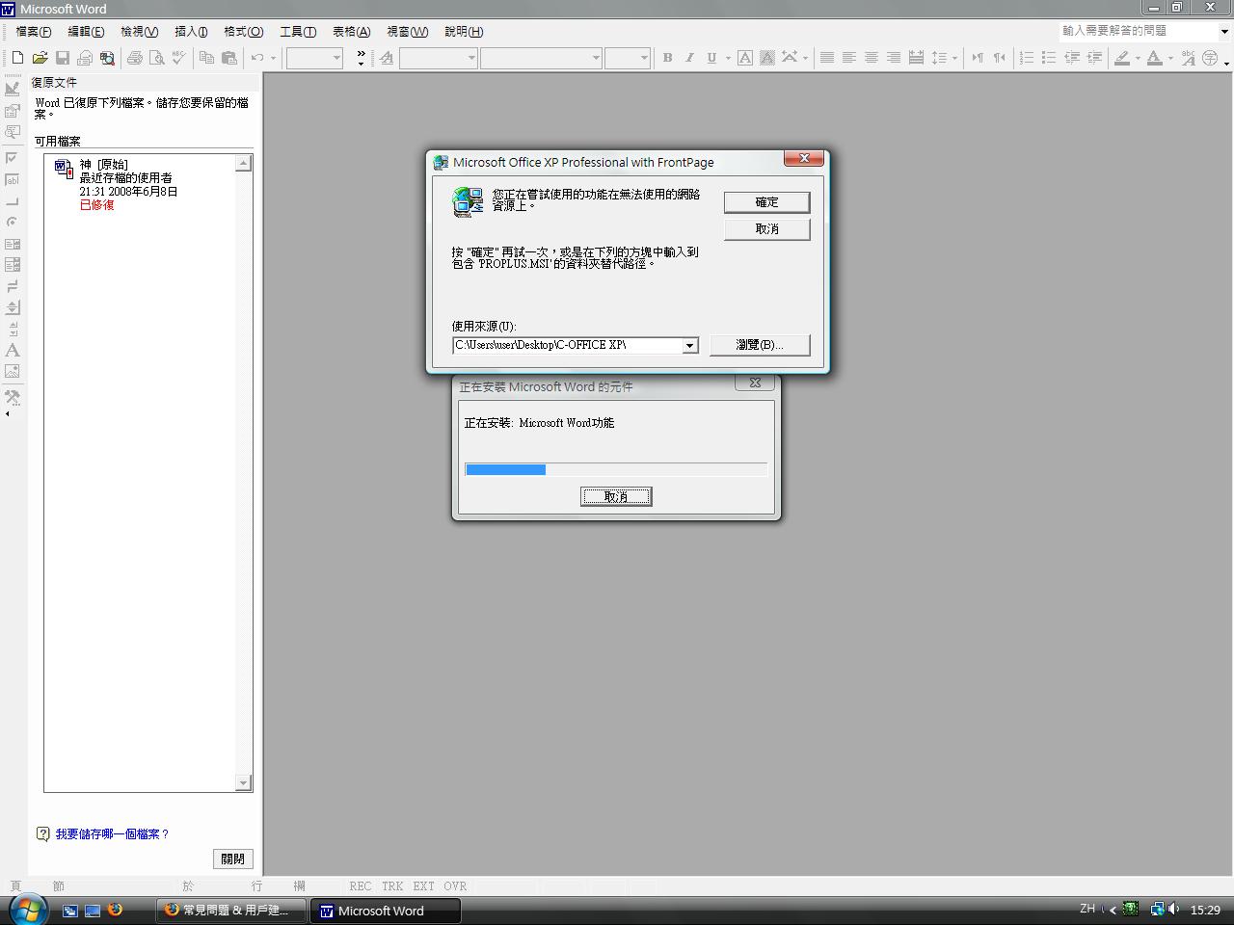Toggle Italic formatting
The image size is (1234, 925).
point(689,58)
